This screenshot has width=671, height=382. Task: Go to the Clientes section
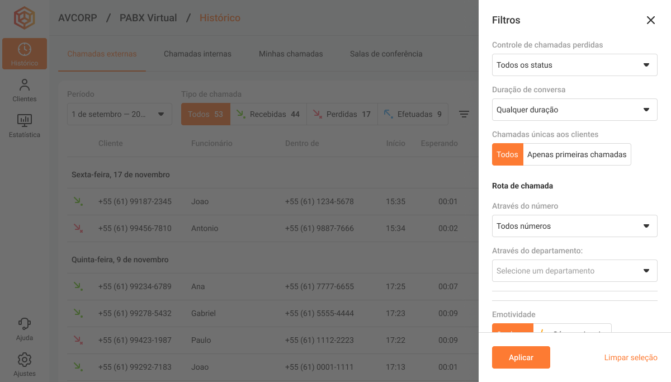[x=25, y=91]
